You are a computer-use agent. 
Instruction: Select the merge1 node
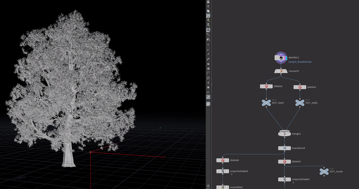tap(284, 134)
